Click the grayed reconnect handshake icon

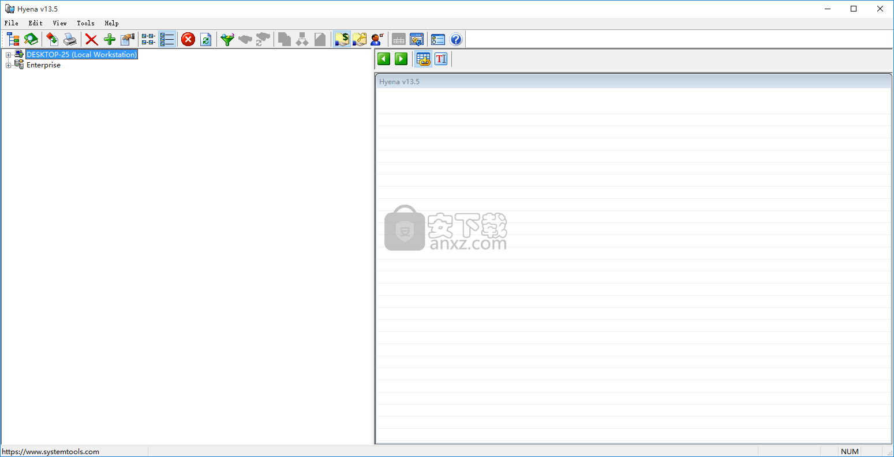coord(263,39)
